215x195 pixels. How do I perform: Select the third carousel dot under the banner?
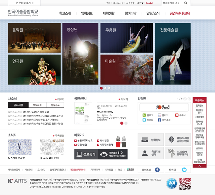point(109,88)
